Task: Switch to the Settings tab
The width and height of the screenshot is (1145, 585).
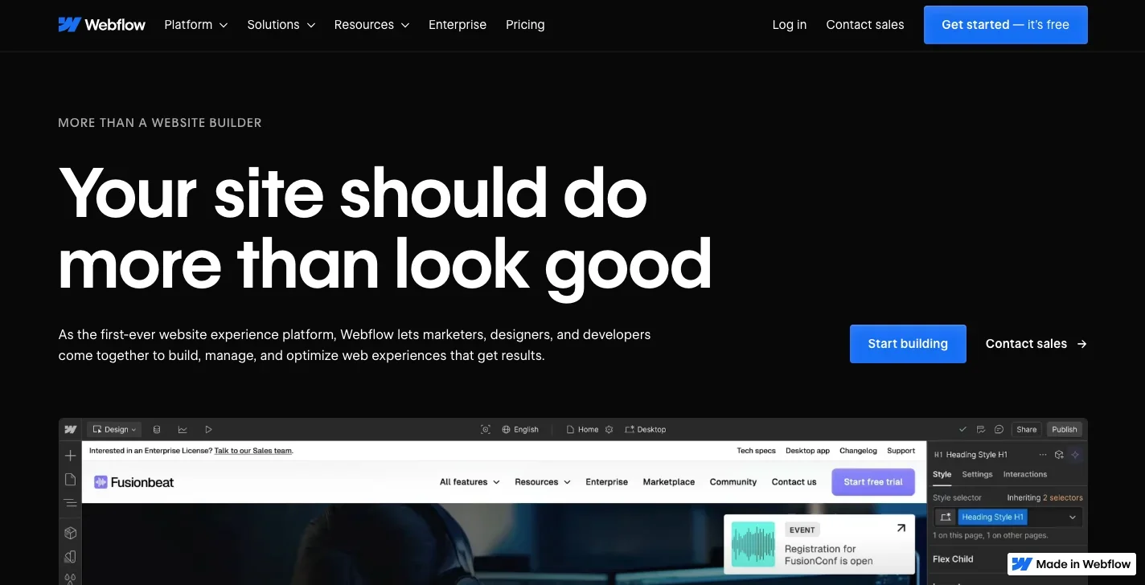Action: pos(977,474)
